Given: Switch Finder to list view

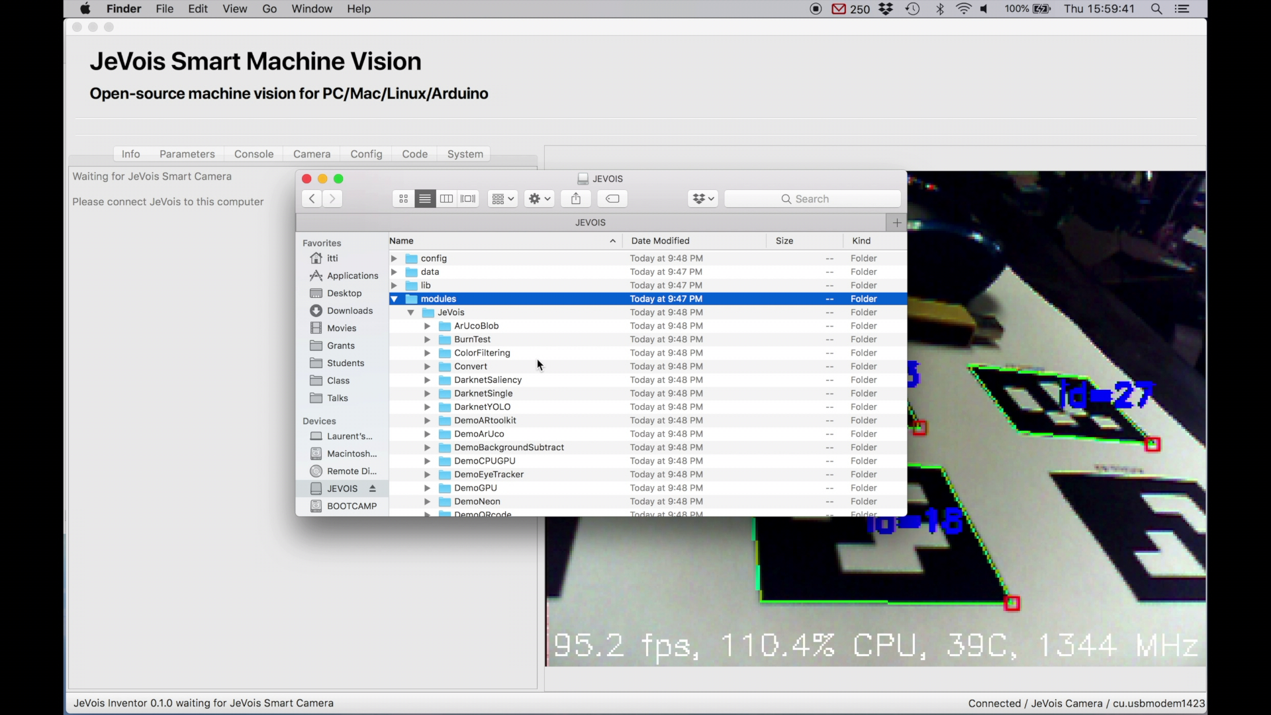Looking at the screenshot, I should (425, 199).
